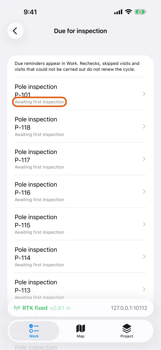Tap the back arrow button

(15, 31)
